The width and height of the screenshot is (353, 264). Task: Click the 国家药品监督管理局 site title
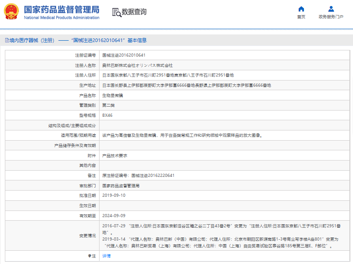click(x=61, y=10)
